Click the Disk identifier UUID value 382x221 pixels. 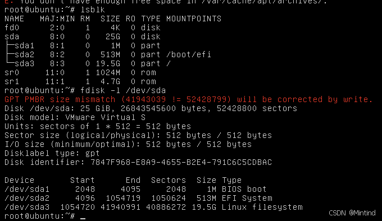point(181,162)
